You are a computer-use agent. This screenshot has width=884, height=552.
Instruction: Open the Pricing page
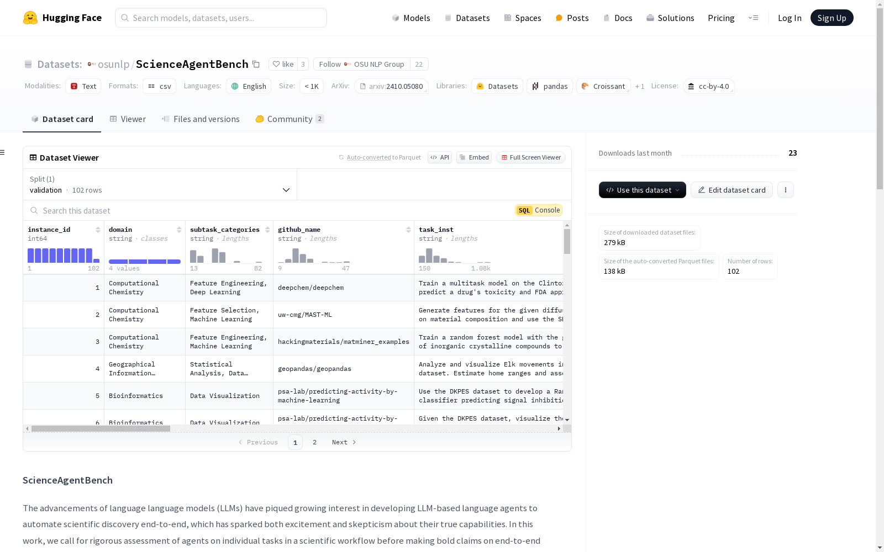(721, 18)
